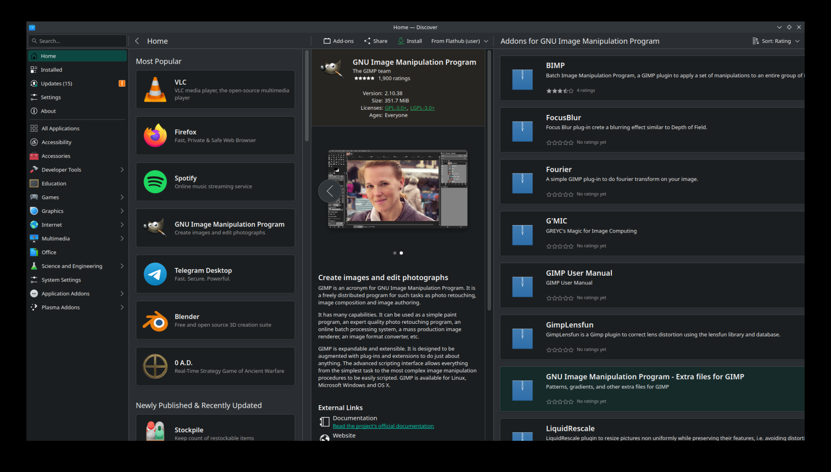Click the Accessories toolbox icon

[34, 156]
